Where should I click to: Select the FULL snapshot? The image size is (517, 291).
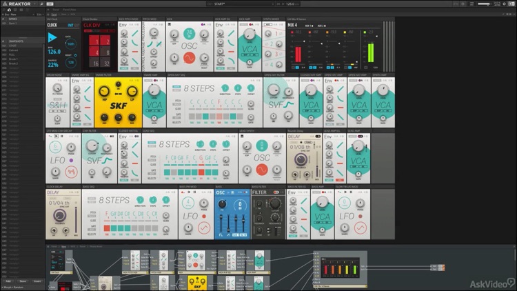[x=23, y=54]
